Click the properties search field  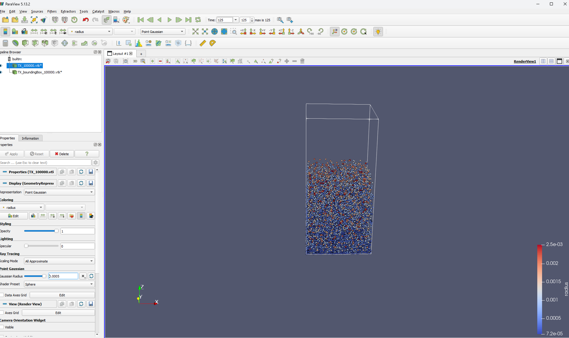click(46, 163)
